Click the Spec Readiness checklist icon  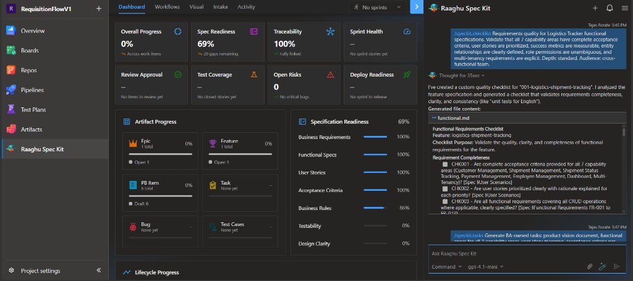tap(254, 31)
